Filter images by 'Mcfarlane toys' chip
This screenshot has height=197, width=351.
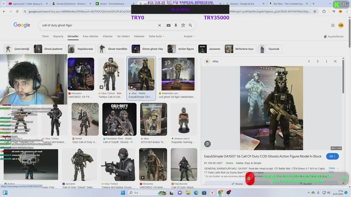click(240, 49)
